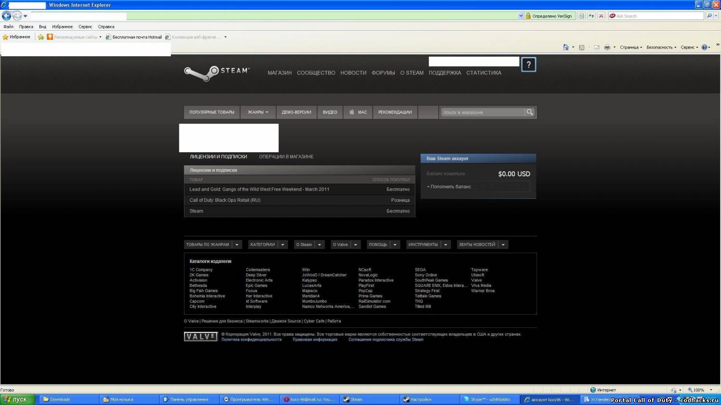This screenshot has width=721, height=405.
Task: Expand ИНСТРУМЕНТЫ footer dropdown arrow
Action: click(x=446, y=245)
